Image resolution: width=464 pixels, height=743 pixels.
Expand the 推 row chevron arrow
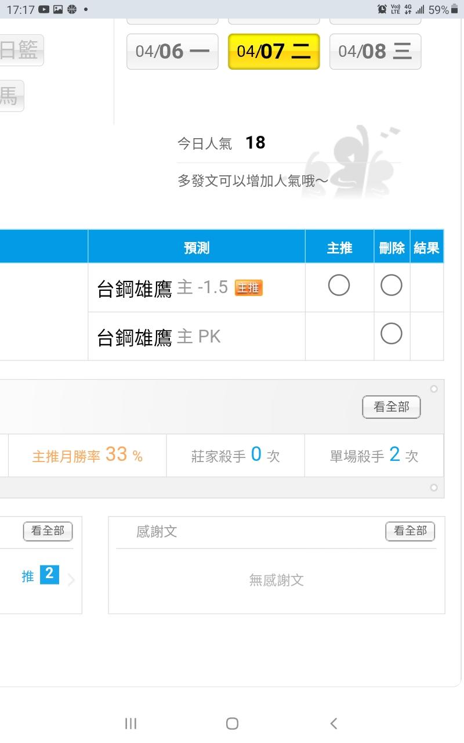point(71,580)
